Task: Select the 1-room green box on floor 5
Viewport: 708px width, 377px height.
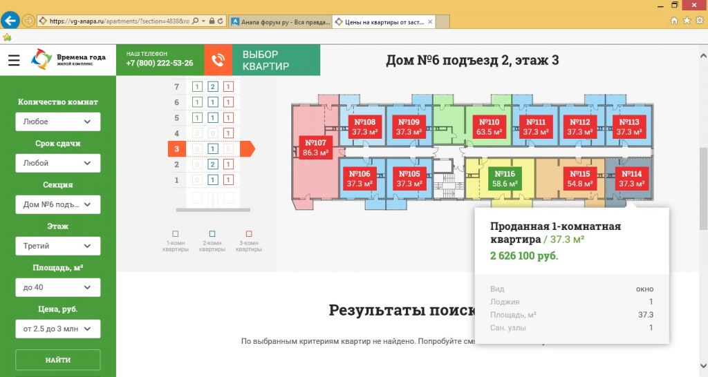Action: coord(197,117)
